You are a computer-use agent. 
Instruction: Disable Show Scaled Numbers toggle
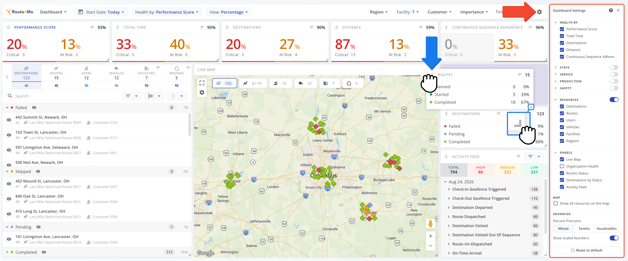614,238
